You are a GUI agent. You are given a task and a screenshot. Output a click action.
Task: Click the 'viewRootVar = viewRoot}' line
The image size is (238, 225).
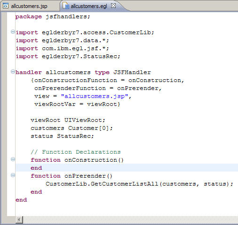tap(77, 104)
